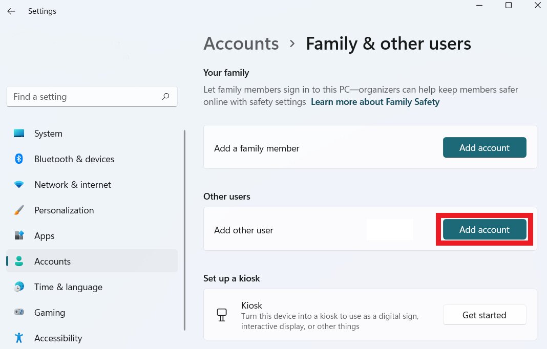The height and width of the screenshot is (349, 547).
Task: Add account for a family member
Action: [x=484, y=148]
